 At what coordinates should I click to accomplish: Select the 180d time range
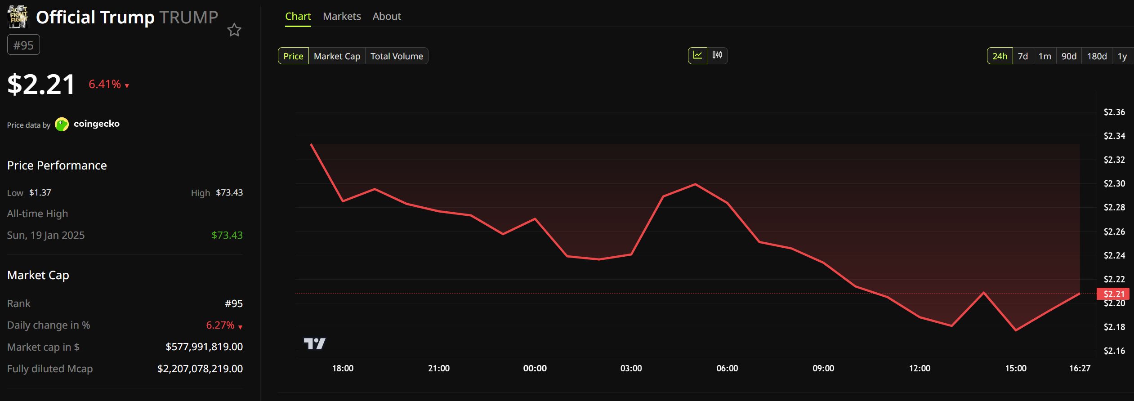1097,56
